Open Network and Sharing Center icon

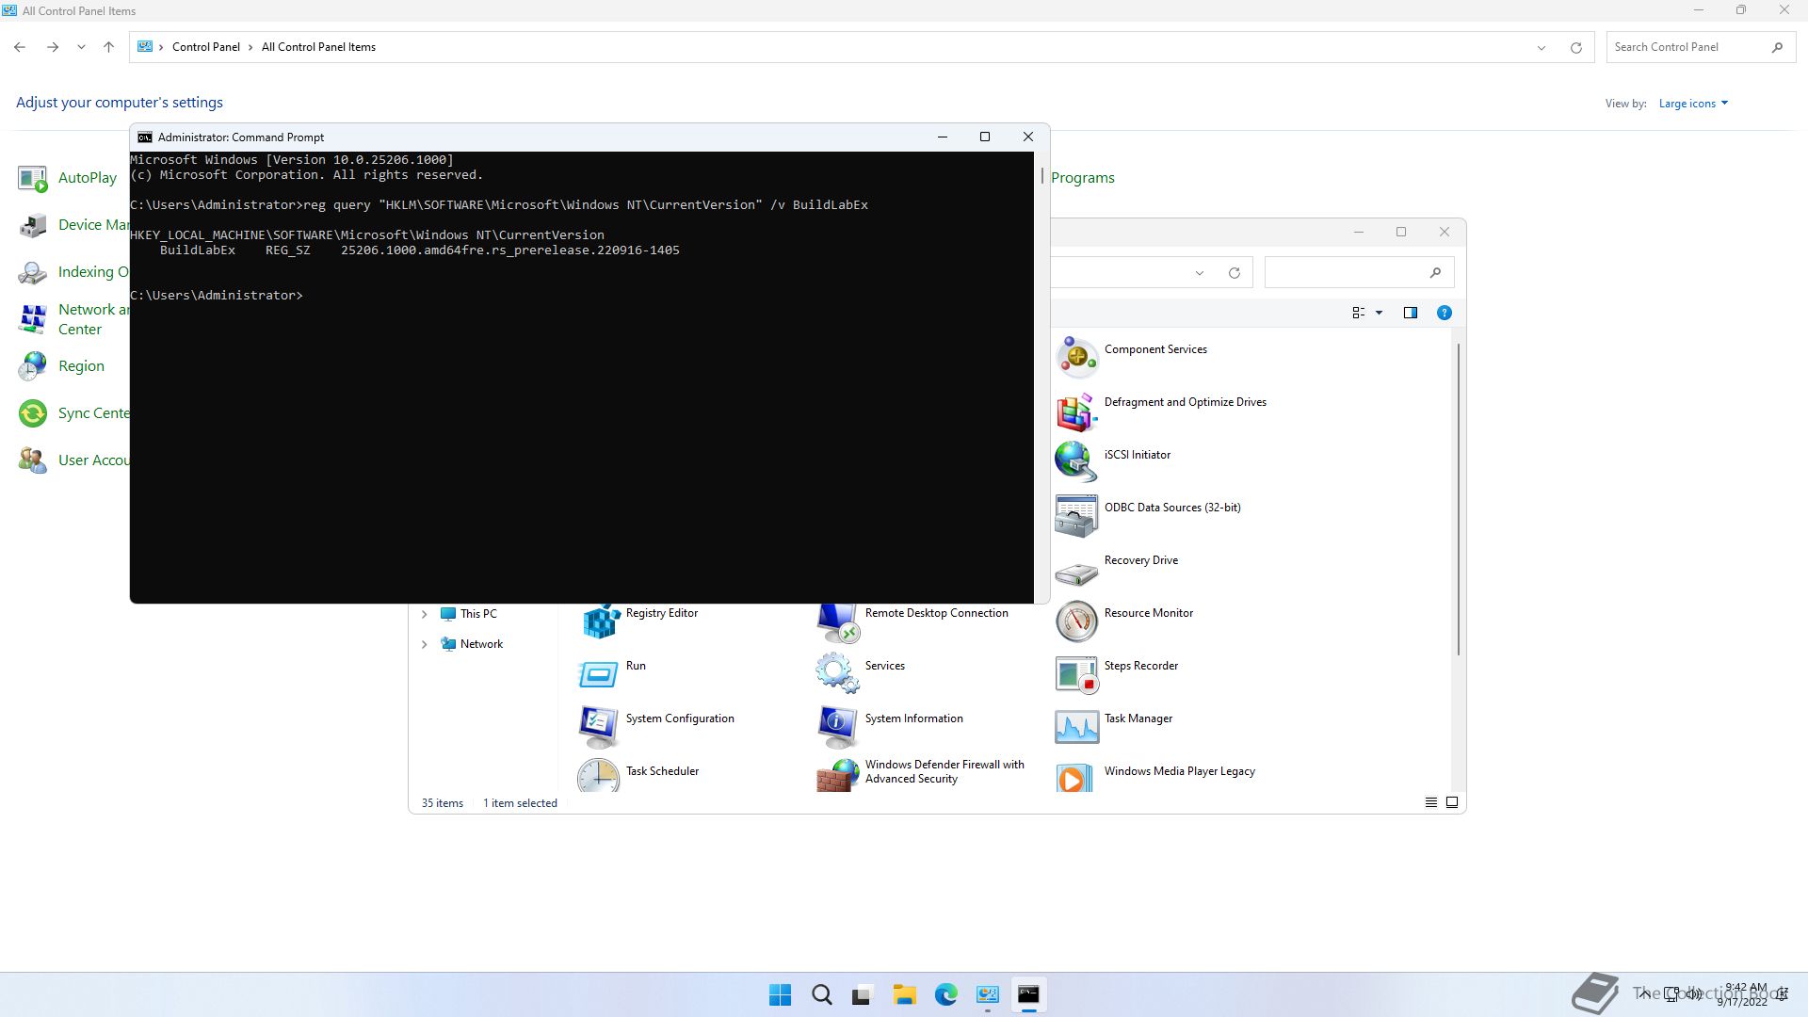32,319
